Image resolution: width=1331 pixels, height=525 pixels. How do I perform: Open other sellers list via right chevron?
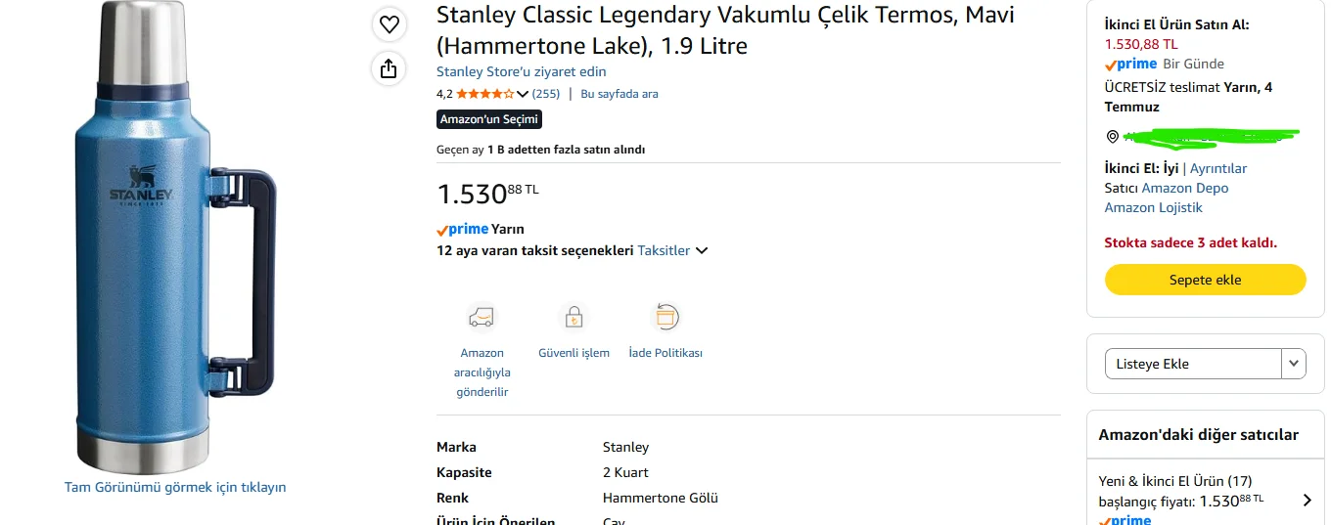coord(1308,501)
